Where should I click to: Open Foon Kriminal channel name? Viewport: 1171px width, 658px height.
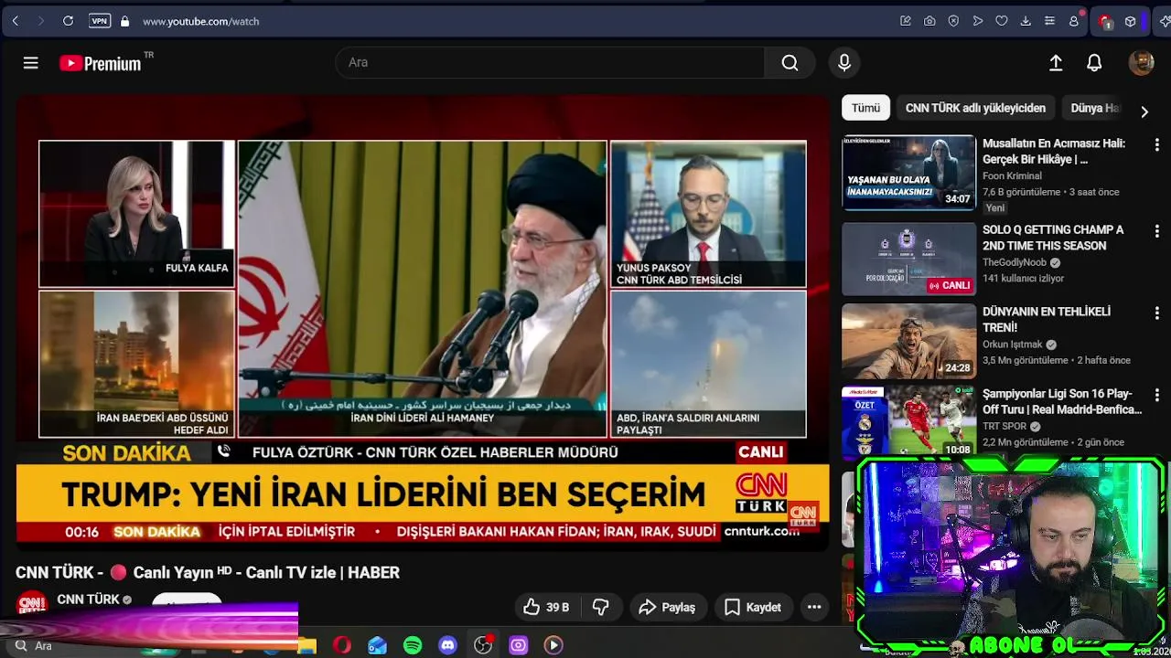1012,175
